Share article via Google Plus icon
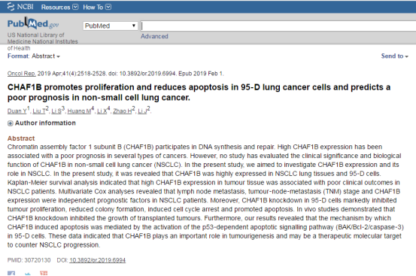 44,273
